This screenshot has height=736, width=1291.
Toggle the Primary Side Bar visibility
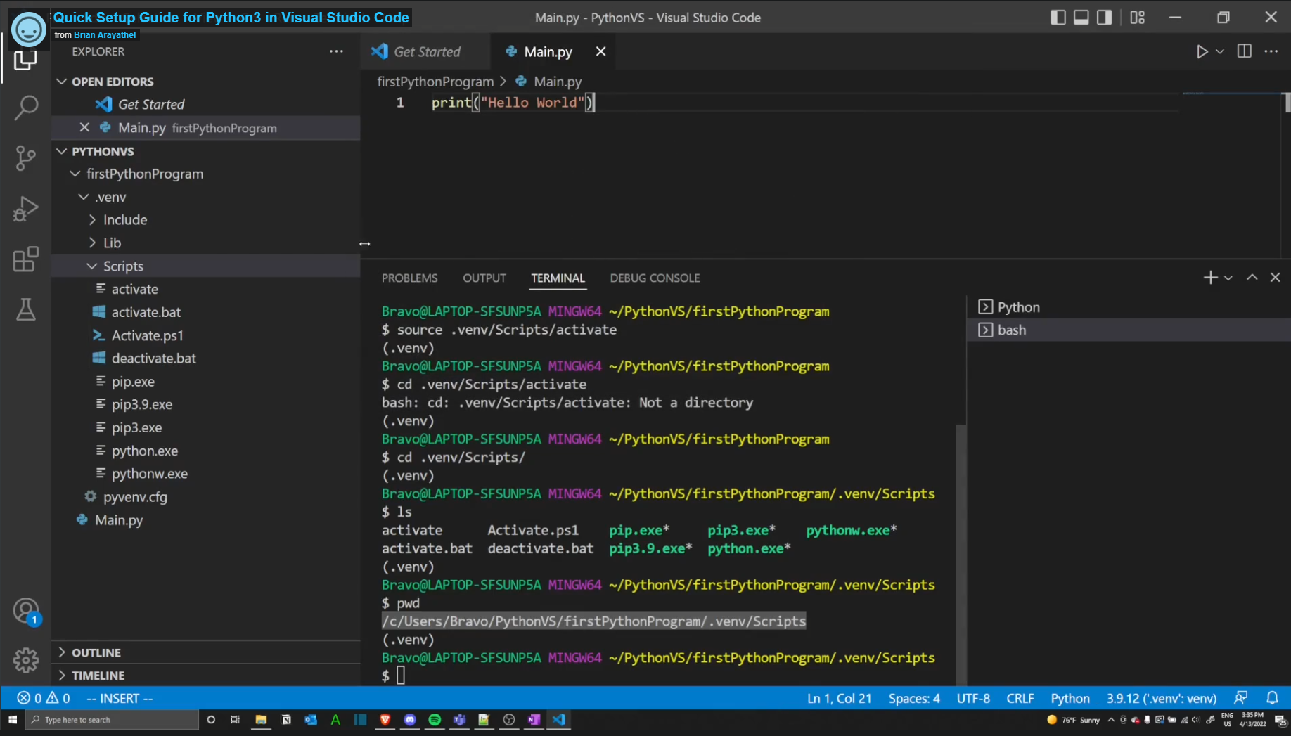point(1058,18)
